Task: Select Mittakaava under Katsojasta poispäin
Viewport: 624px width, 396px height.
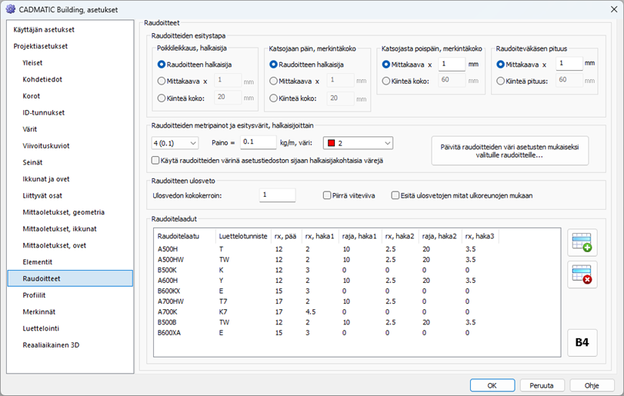Action: pos(407,65)
